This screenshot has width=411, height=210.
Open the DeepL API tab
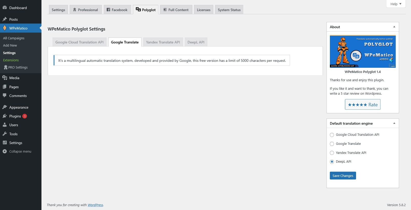[x=196, y=42]
